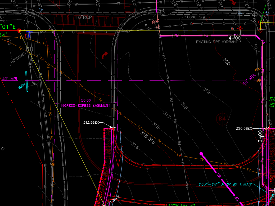This screenshot has width=275, height=206.
Task: Select the existing fire hydrant symbol
Action: (240, 28)
